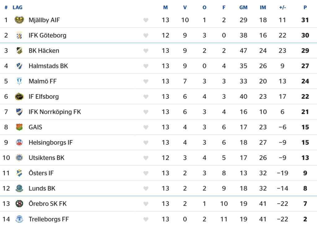Viewport: 317px width, 225px height.
Task: Sort the table by P points column
Action: tap(305, 7)
